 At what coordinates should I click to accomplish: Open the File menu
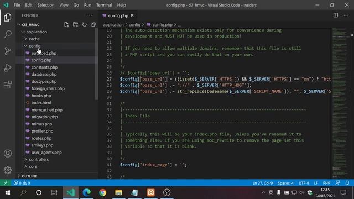(17, 5)
